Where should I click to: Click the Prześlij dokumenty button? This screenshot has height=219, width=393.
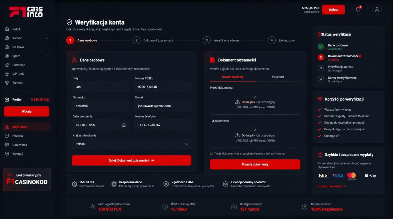[x=255, y=164]
